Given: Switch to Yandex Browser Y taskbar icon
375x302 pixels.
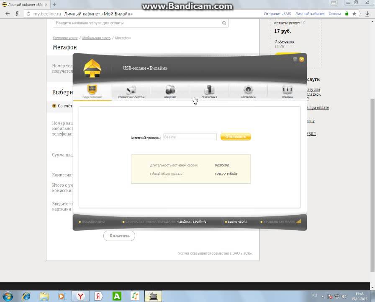Looking at the screenshot, I should tap(81, 296).
